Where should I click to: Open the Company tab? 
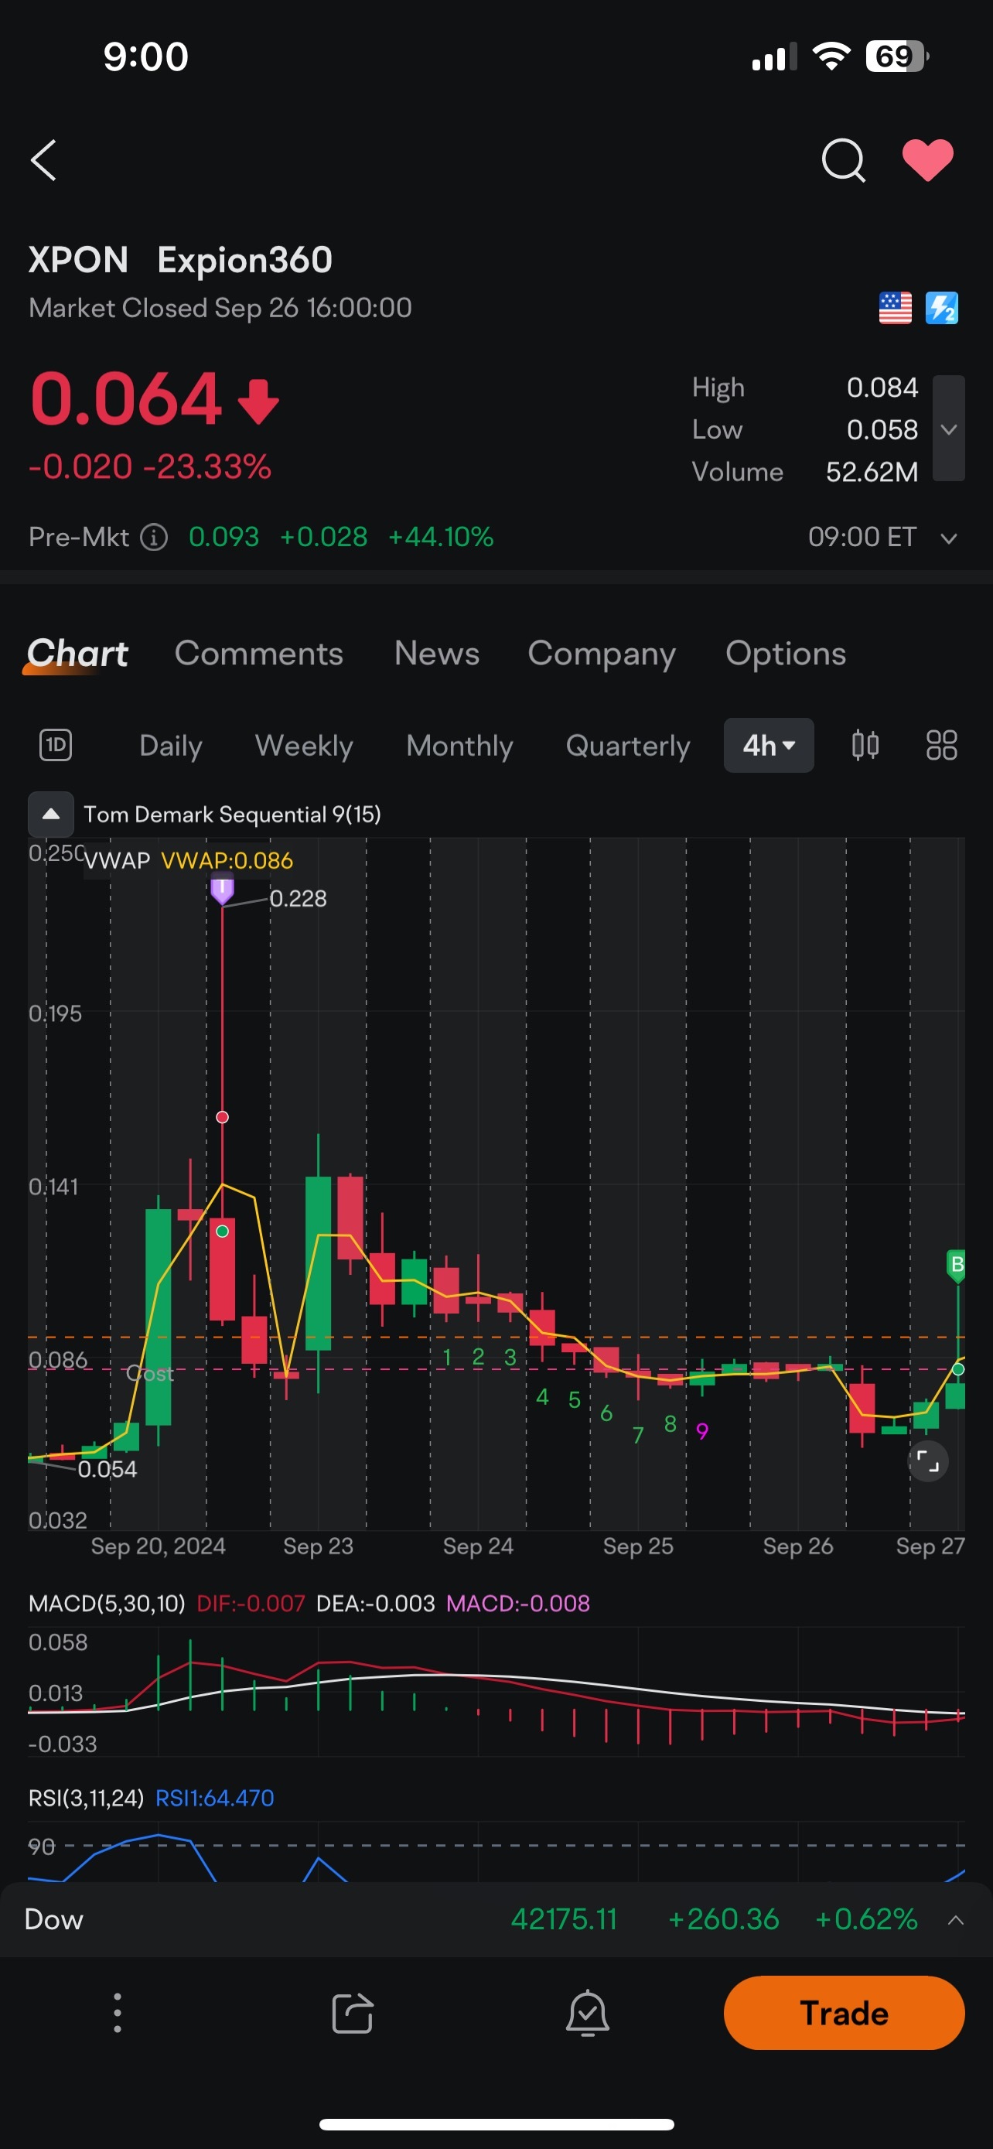click(x=601, y=654)
